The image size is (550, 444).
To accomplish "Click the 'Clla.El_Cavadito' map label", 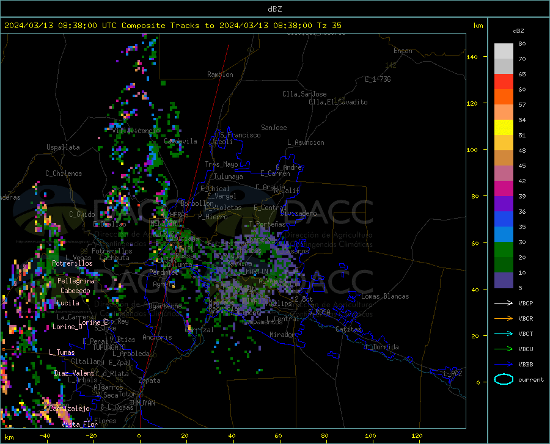I will pos(338,102).
